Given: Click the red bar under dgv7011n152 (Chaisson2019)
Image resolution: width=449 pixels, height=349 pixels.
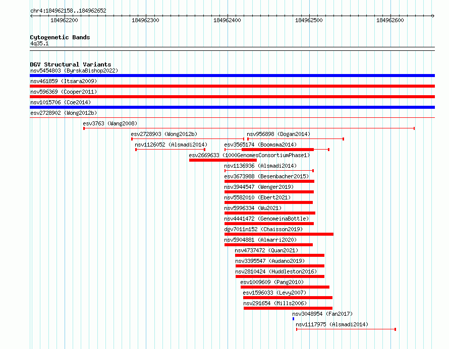Looking at the screenshot, I should 279,234.
